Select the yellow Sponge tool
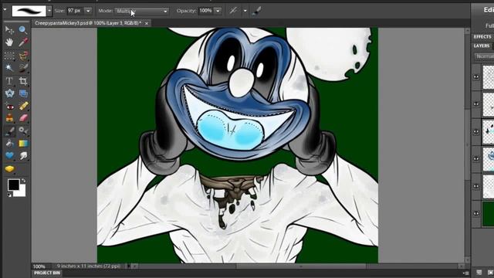Screen dimensions: 494x278 coord(9,169)
